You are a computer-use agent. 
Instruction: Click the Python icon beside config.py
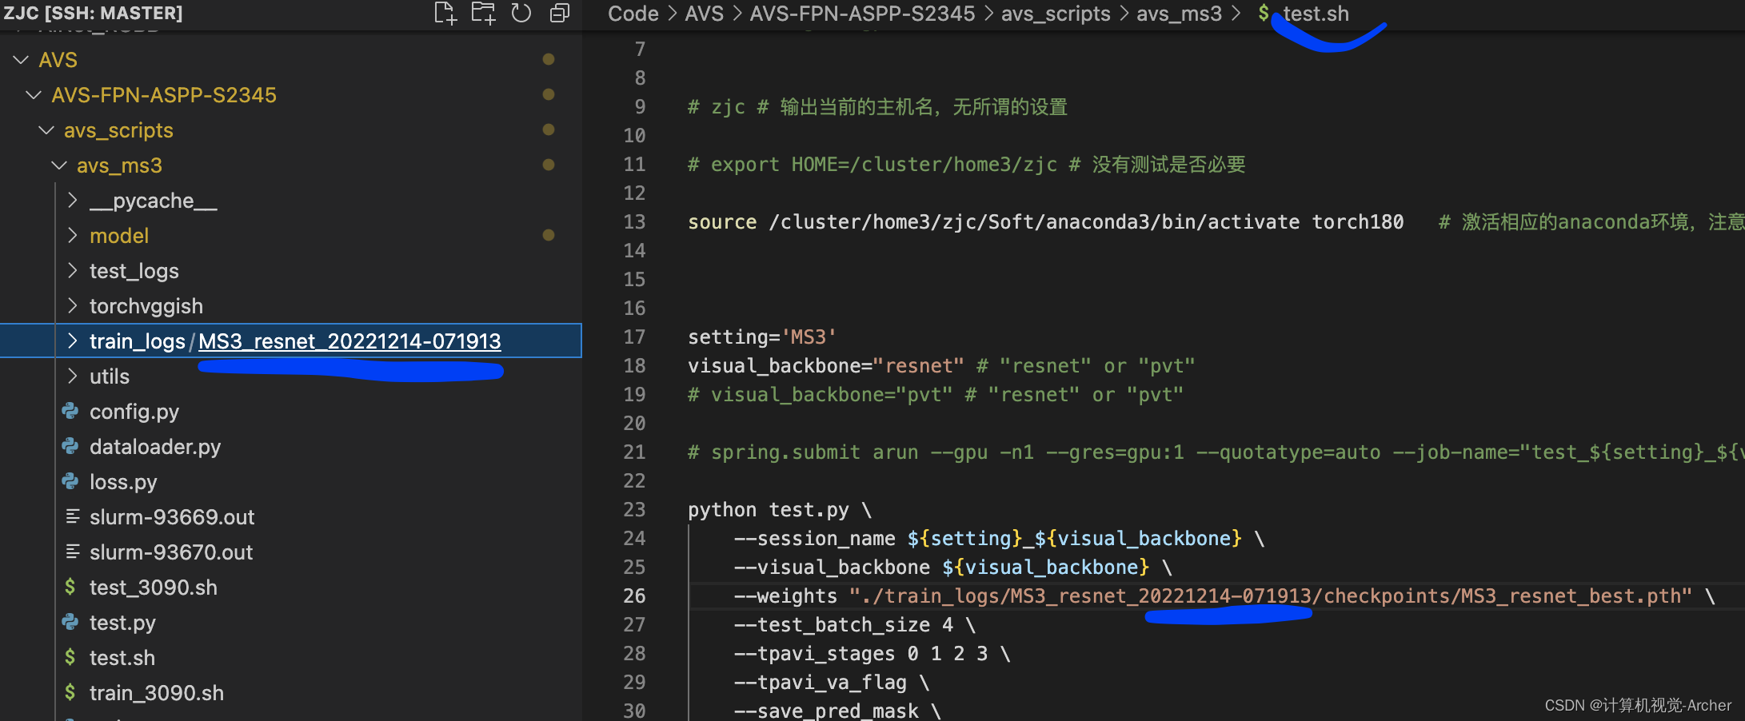tap(70, 411)
